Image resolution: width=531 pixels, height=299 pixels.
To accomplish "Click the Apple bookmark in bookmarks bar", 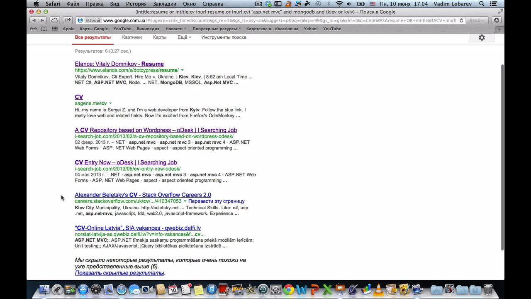I will [68, 29].
